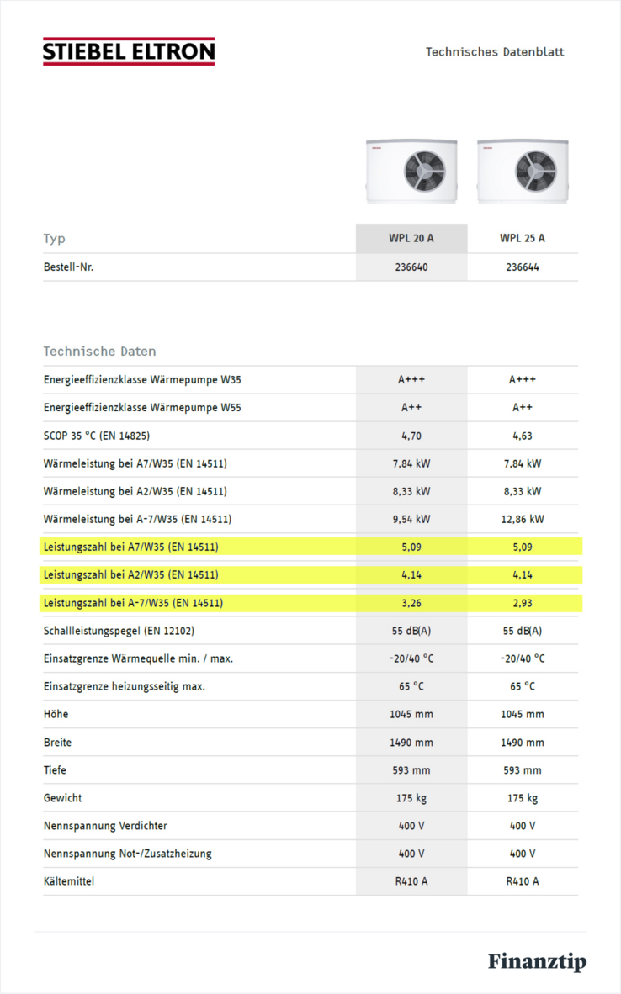
Task: Click the 'Breite' row label
Action: tap(57, 743)
